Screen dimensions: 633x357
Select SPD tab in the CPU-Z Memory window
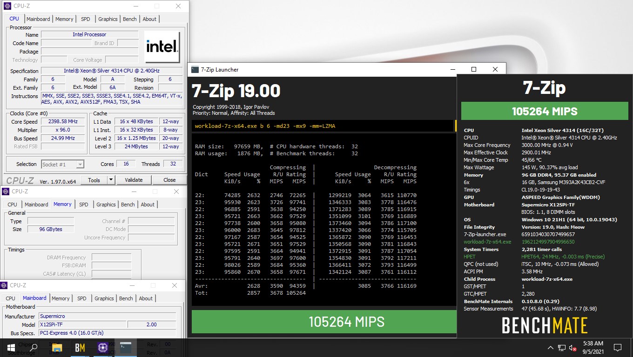click(84, 205)
